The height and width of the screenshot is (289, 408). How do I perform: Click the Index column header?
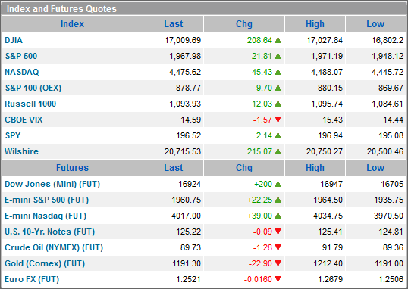(72, 24)
